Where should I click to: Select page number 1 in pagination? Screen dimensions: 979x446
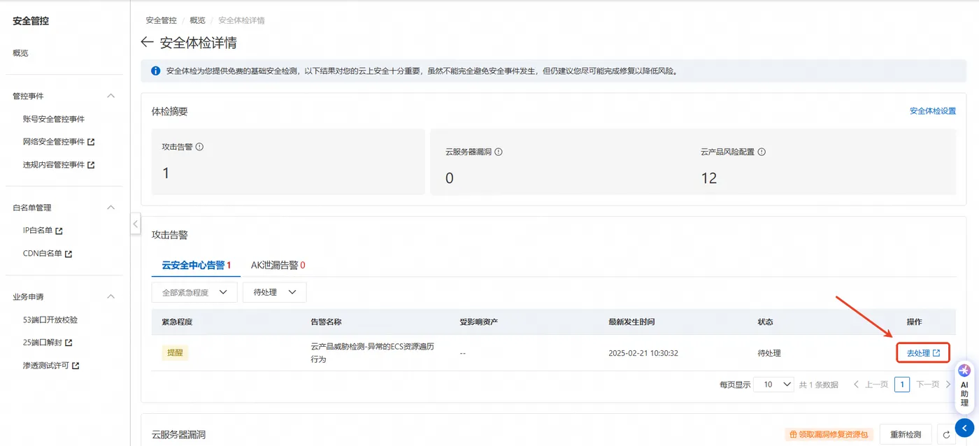pyautogui.click(x=902, y=384)
